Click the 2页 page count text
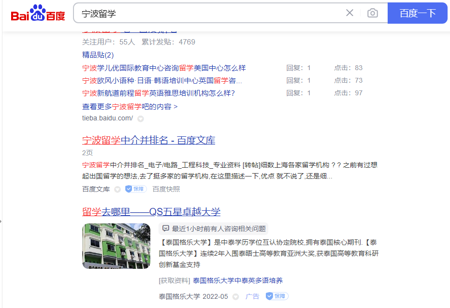450x308 pixels. (x=87, y=153)
